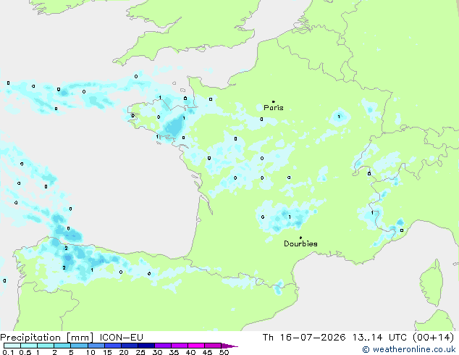Screen dimensions: 459x355
Task: Click the (00+14) forecast offset label
Action: click(434, 338)
